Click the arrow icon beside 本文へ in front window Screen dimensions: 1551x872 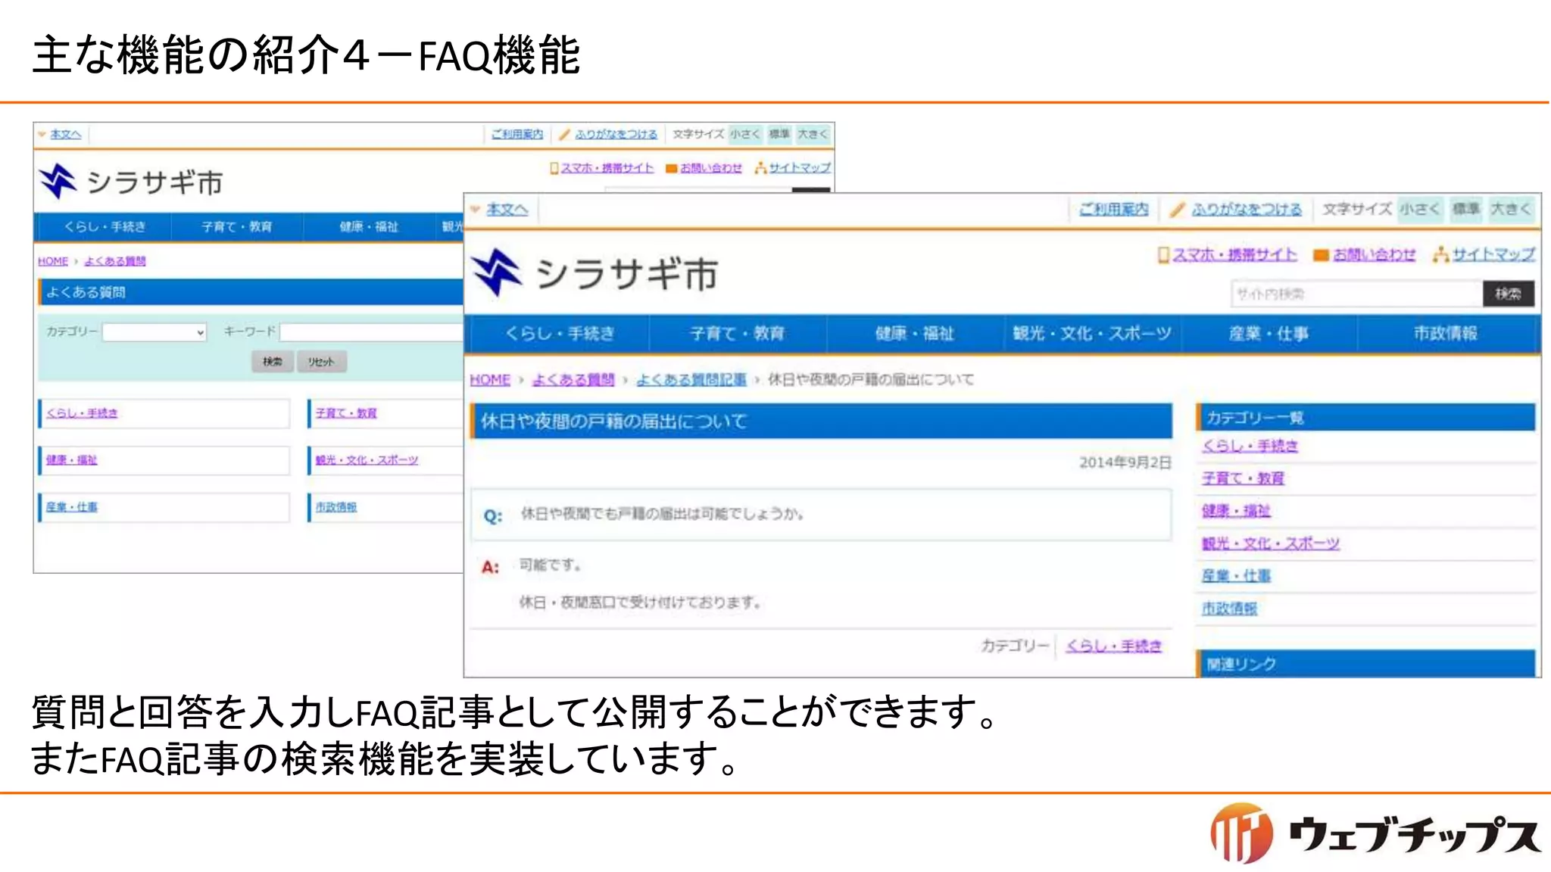point(476,209)
